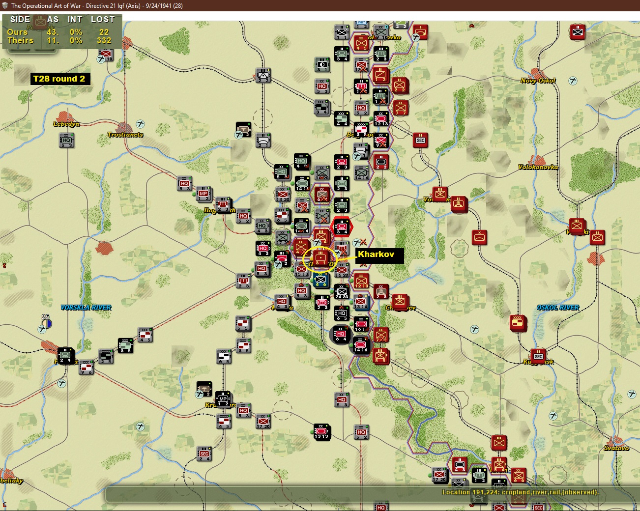Click the blue circle marker labeled 25
Screen dimensions: 640x511
47,323
